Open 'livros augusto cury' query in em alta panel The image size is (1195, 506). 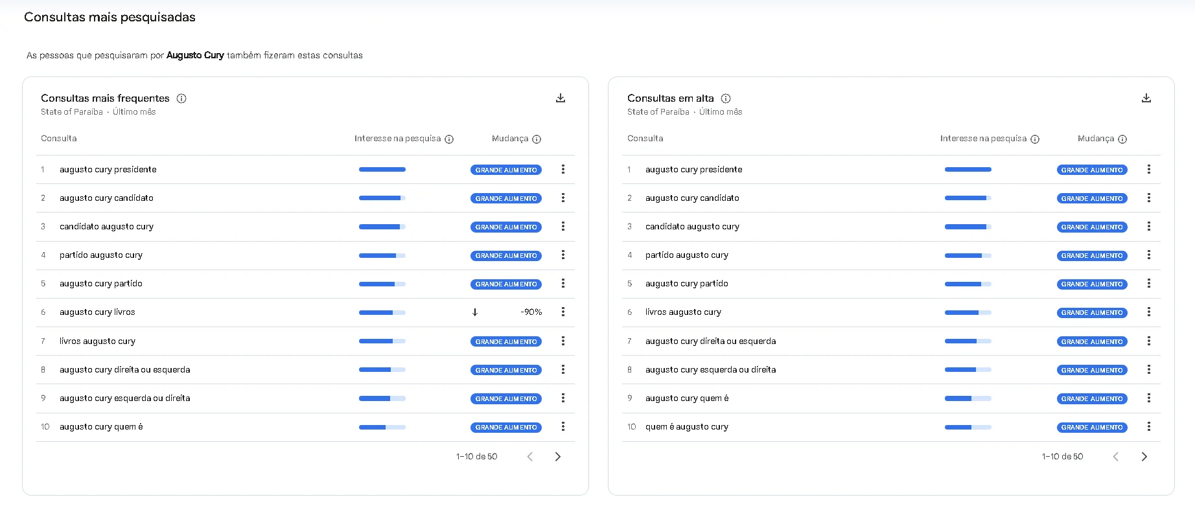tap(683, 312)
